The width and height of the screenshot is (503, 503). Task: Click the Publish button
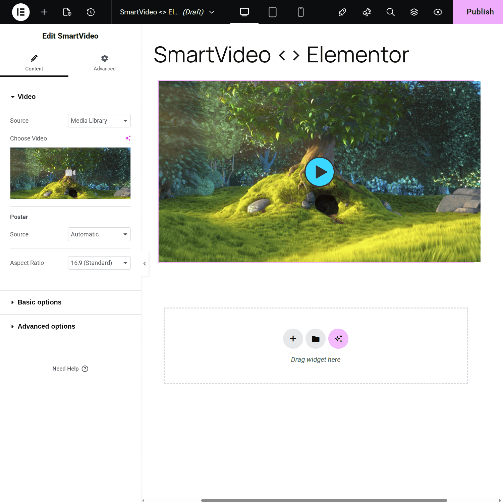pos(478,12)
